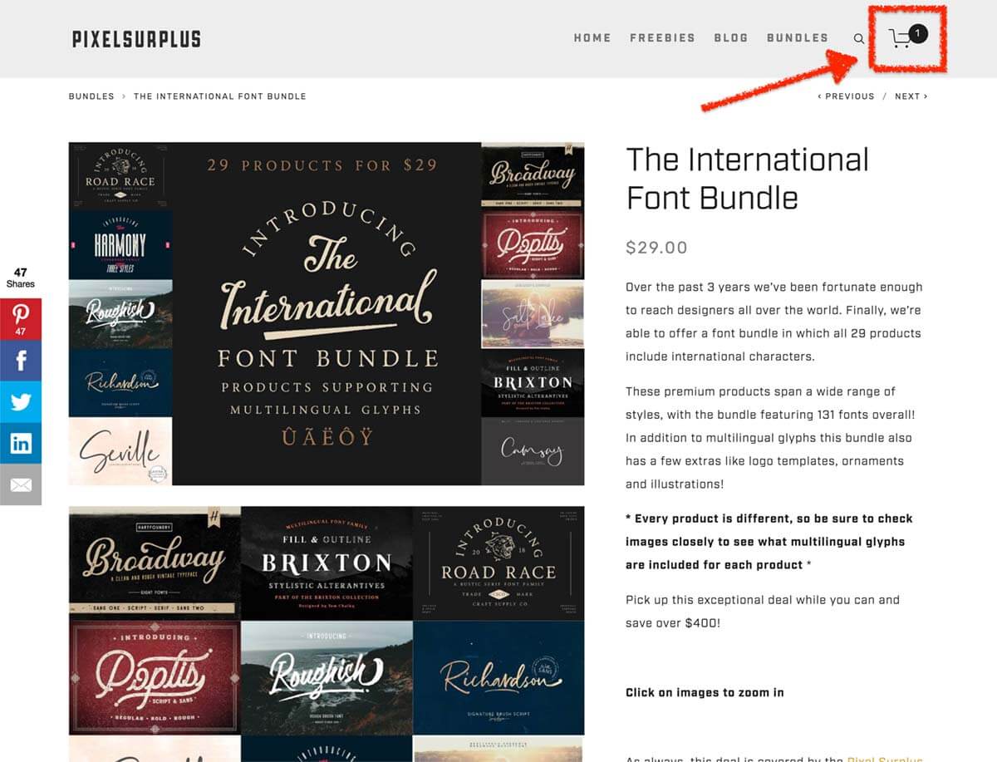This screenshot has width=997, height=762.
Task: Open large Richardson image in lower grid
Action: pyautogui.click(x=498, y=677)
